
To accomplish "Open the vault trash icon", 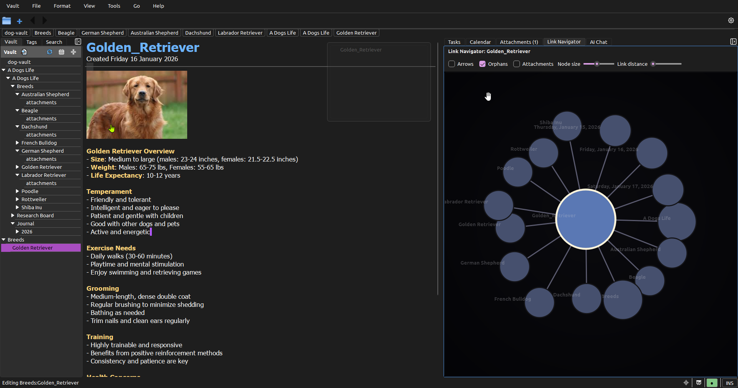I will click(61, 52).
